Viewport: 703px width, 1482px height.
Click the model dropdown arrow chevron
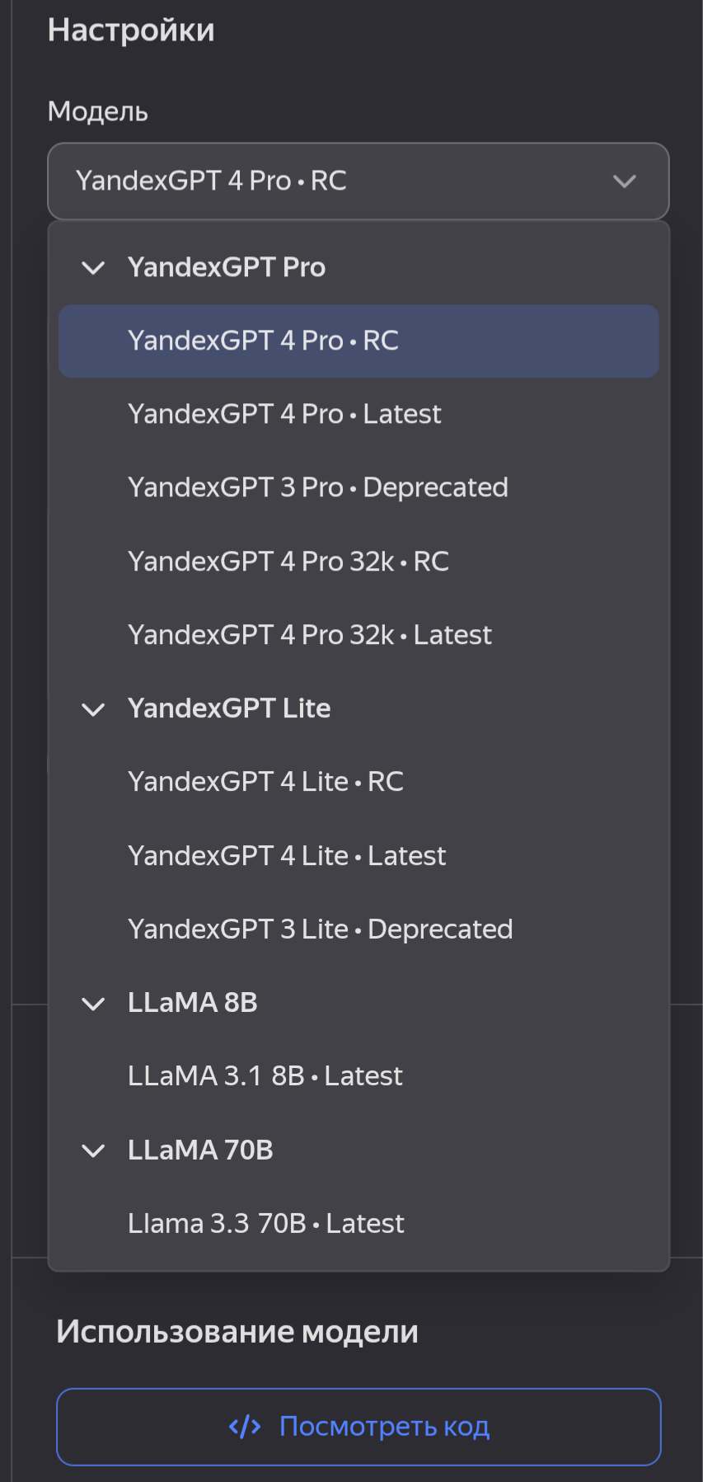pos(625,181)
